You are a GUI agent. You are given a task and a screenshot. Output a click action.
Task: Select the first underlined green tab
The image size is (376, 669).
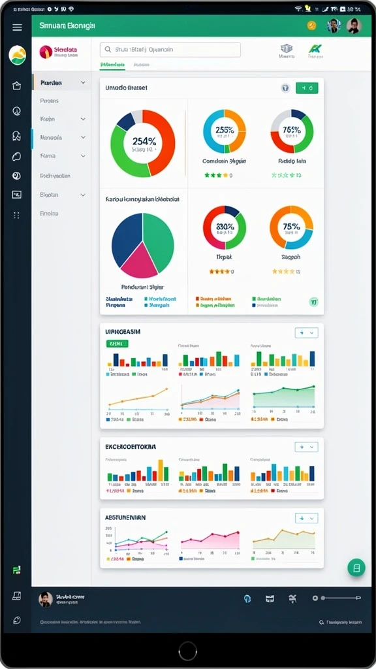tap(112, 65)
